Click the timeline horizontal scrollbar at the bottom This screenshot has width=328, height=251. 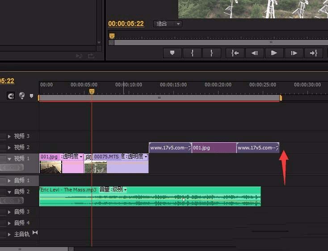(x=34, y=249)
